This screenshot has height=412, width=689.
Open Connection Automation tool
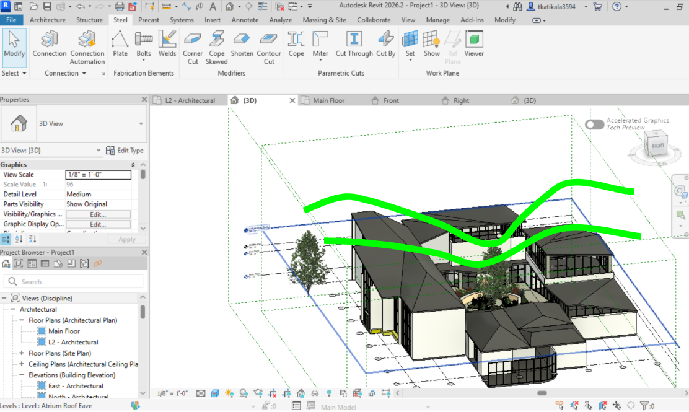(x=87, y=48)
